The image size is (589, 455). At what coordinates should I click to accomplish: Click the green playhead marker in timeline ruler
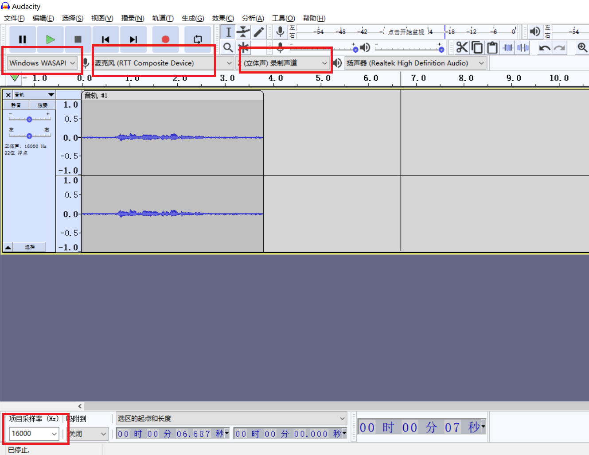(x=15, y=78)
